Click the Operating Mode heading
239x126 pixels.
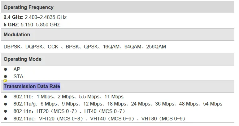click(x=22, y=59)
